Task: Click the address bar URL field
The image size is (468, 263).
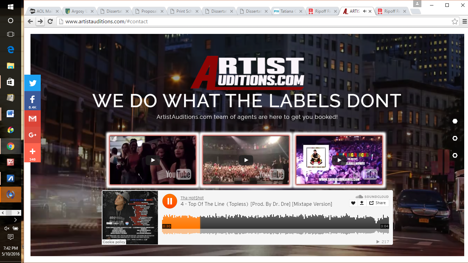Action: [x=254, y=22]
